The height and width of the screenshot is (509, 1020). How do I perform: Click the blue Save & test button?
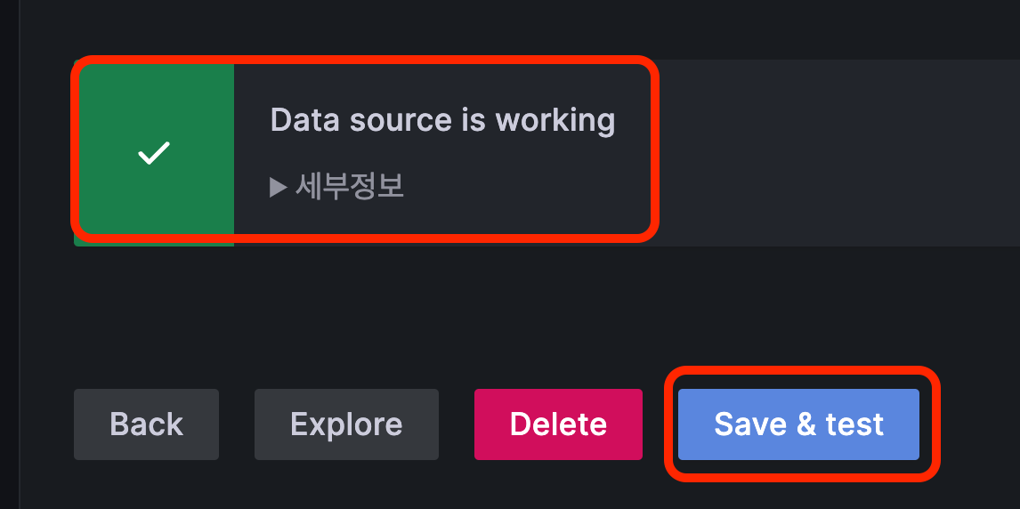click(x=799, y=424)
